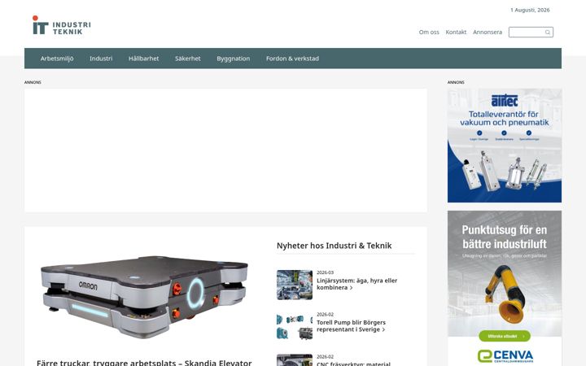Click the empty top banner ad area
The height and width of the screenshot is (366, 586).
225,150
